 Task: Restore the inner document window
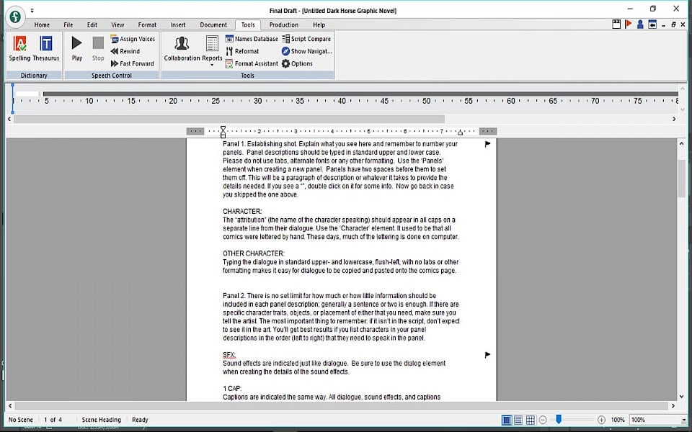pyautogui.click(x=673, y=24)
